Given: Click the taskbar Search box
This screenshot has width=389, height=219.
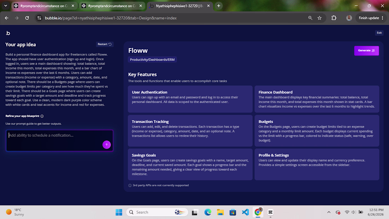Looking at the screenshot, I should (x=157, y=212).
